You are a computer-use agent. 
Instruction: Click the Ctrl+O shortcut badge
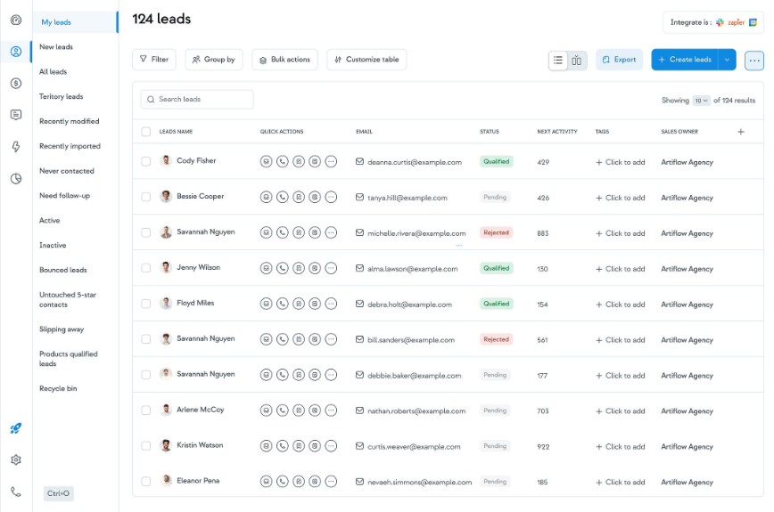(58, 493)
